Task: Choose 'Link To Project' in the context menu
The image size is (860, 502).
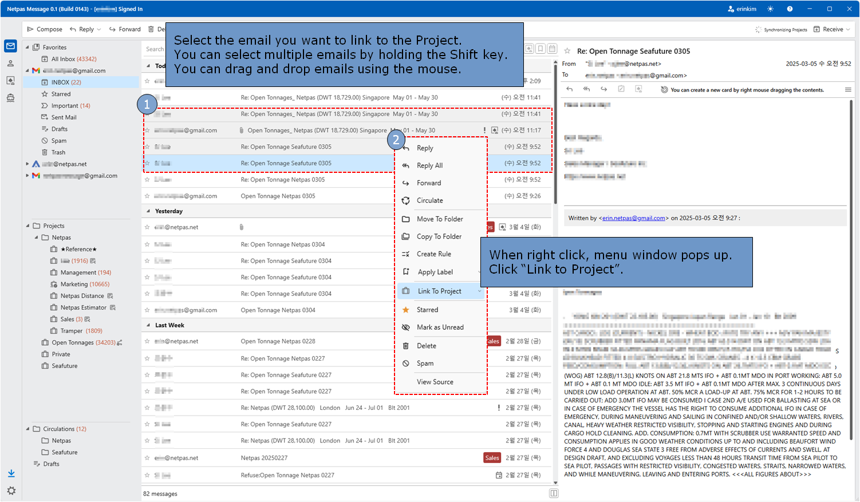Action: click(x=439, y=291)
